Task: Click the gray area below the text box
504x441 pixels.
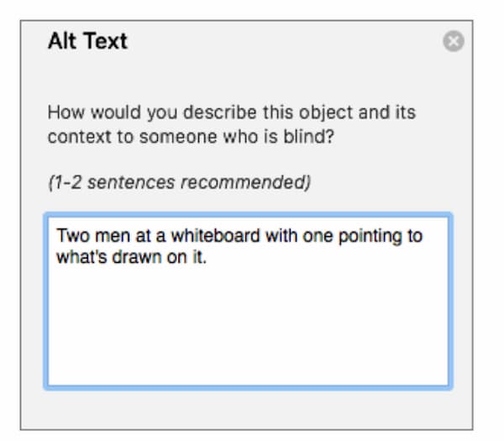Action: tap(248, 410)
